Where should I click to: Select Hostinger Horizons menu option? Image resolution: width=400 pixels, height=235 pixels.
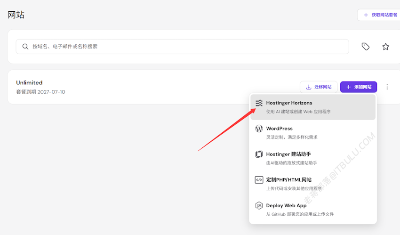click(313, 107)
